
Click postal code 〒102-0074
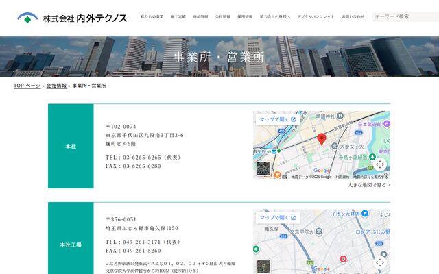(121, 127)
